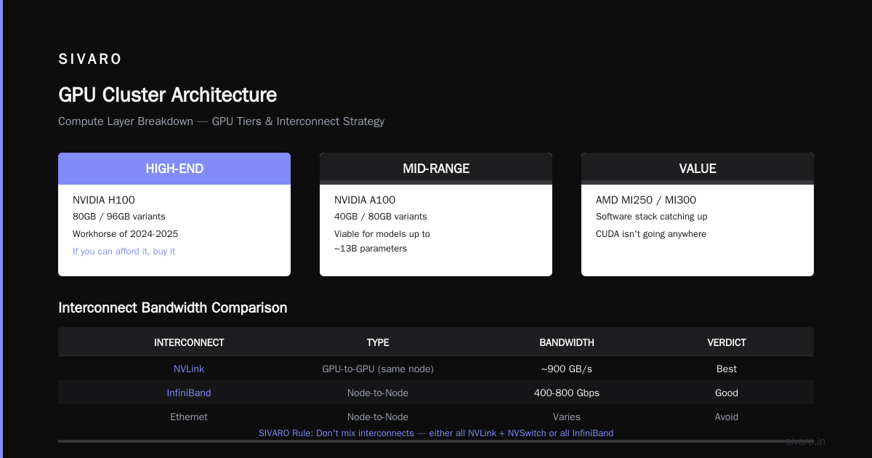This screenshot has width=872, height=458.
Task: Click the INTERCONNECT column header
Action: click(189, 342)
